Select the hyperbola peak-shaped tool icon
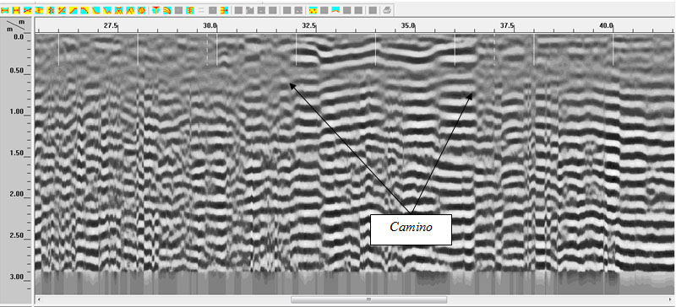Image resolution: width=676 pixels, height=307 pixels. (130, 9)
